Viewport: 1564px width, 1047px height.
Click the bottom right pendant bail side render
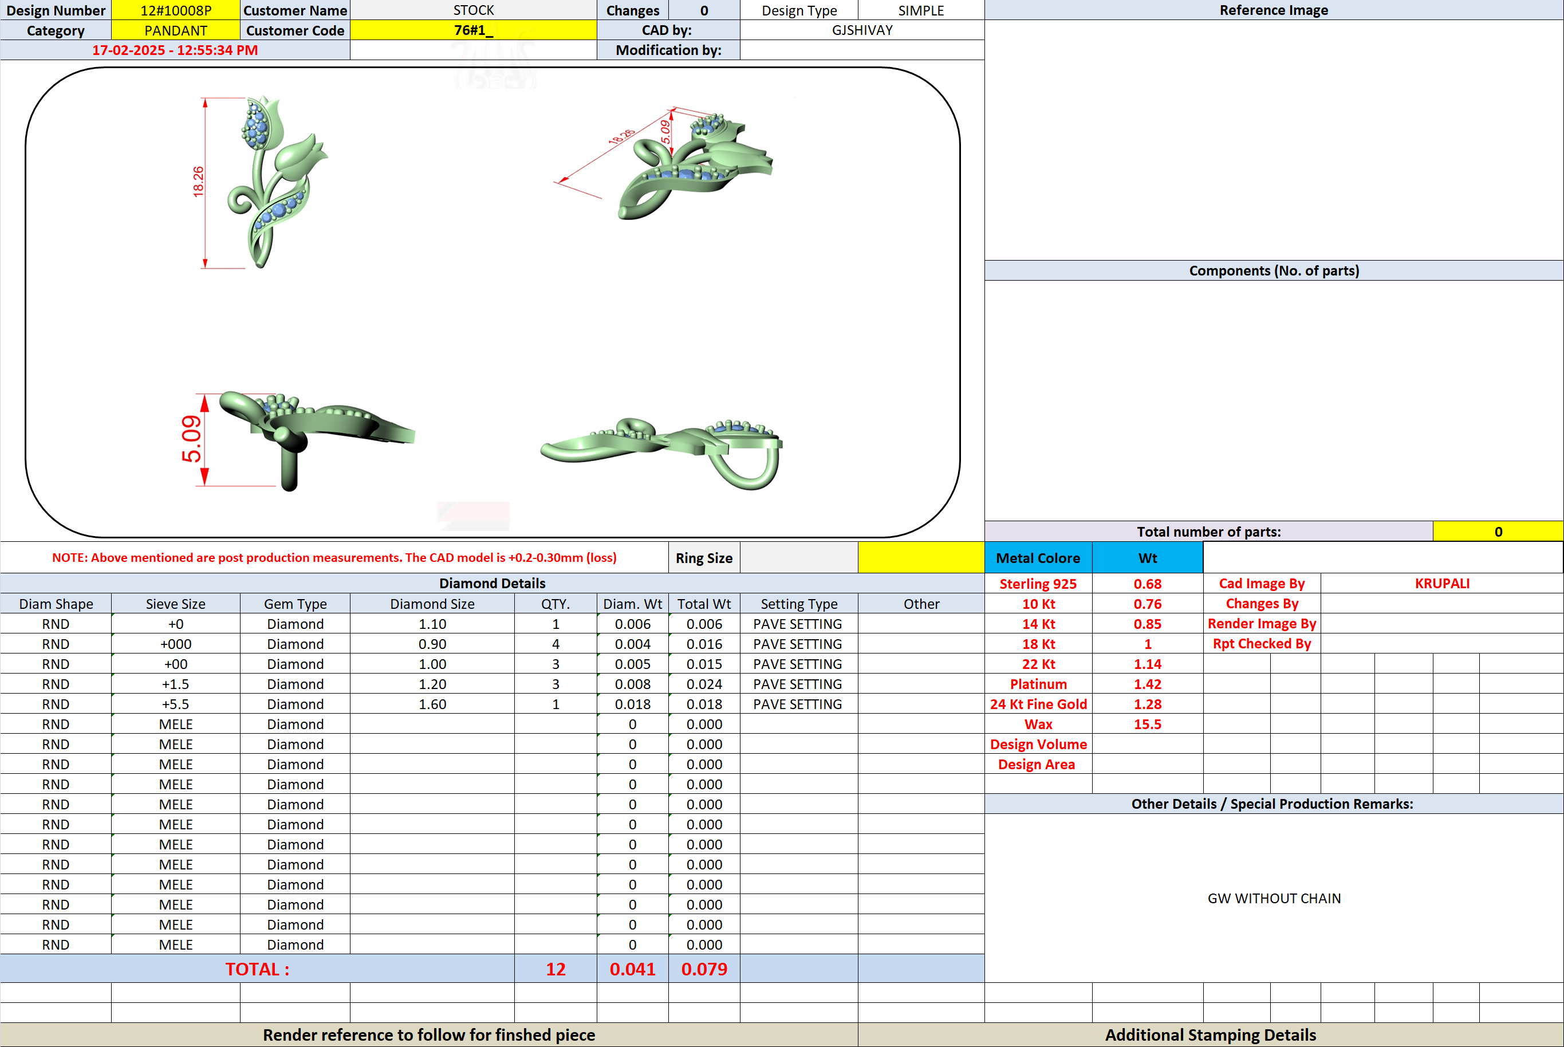point(661,454)
